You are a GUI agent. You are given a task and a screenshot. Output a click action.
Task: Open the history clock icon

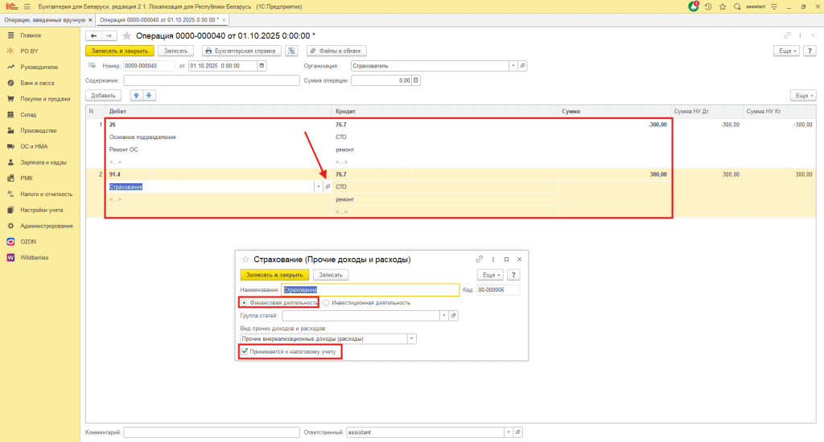point(708,6)
